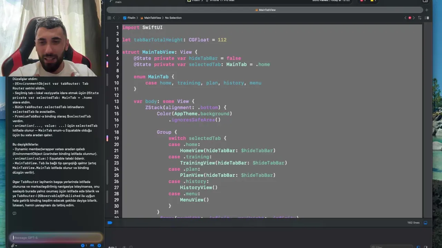Click the red error count in toolbar
This screenshot has height=248, width=442.
(363, 1)
